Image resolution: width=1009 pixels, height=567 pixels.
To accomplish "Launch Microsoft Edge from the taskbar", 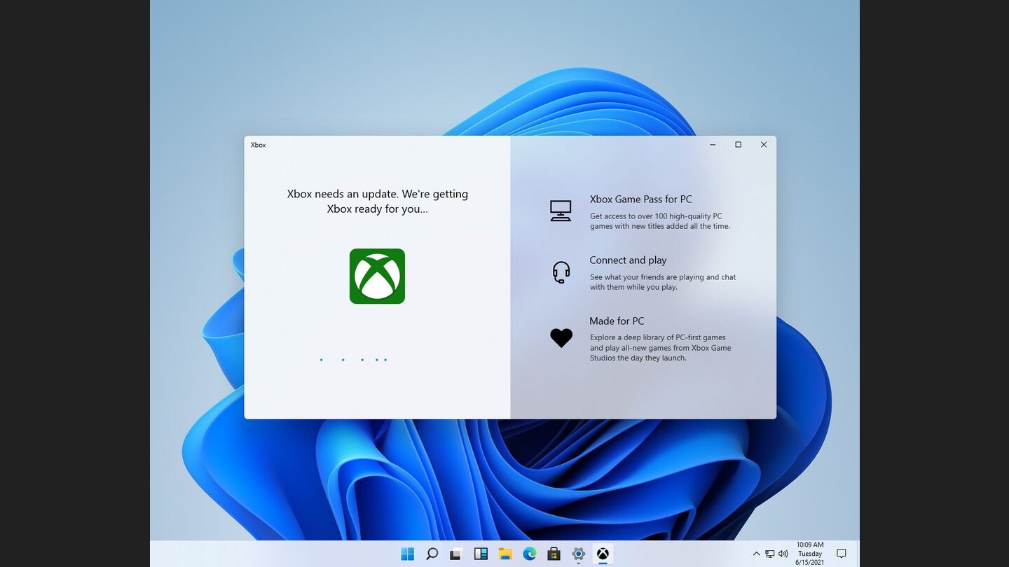I will (x=529, y=554).
